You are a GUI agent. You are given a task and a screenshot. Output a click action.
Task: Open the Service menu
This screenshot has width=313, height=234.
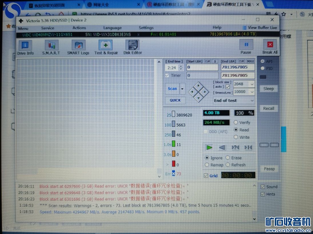click(x=48, y=28)
